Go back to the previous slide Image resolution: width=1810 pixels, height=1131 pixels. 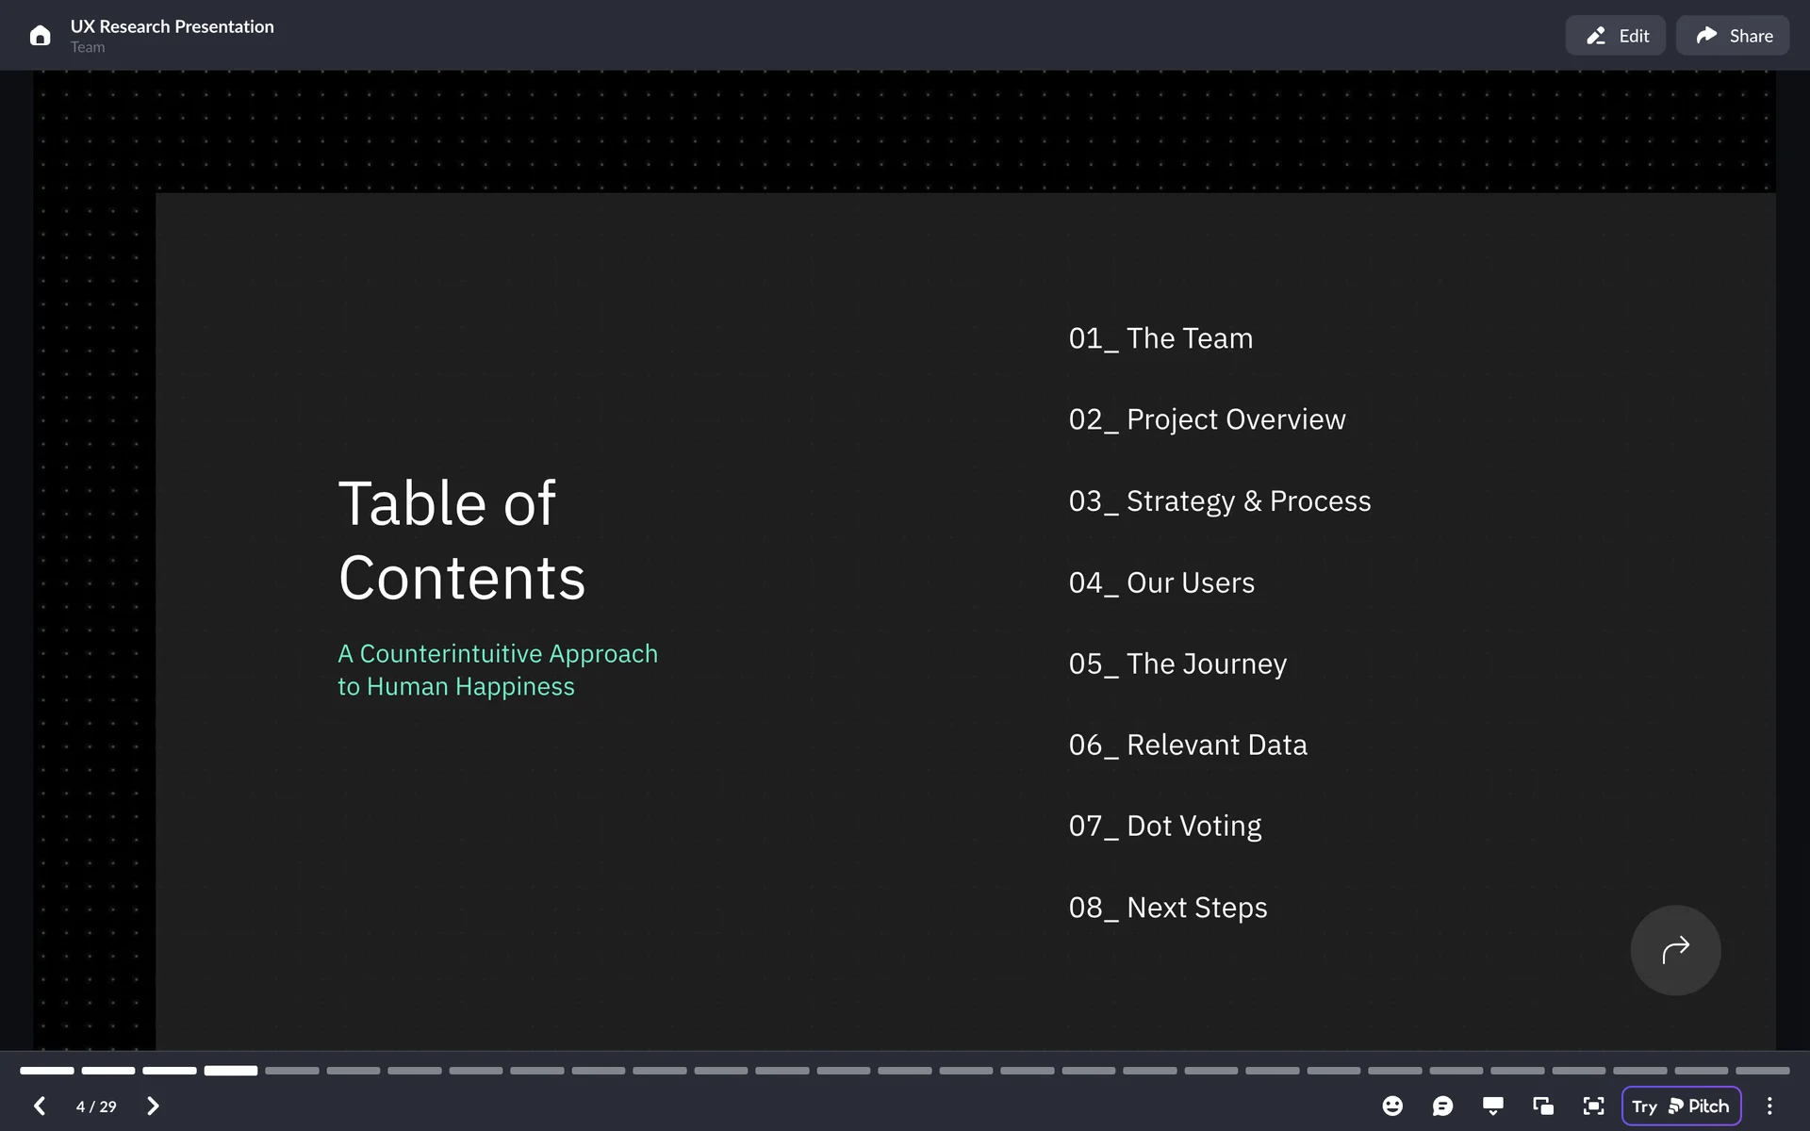pos(40,1106)
